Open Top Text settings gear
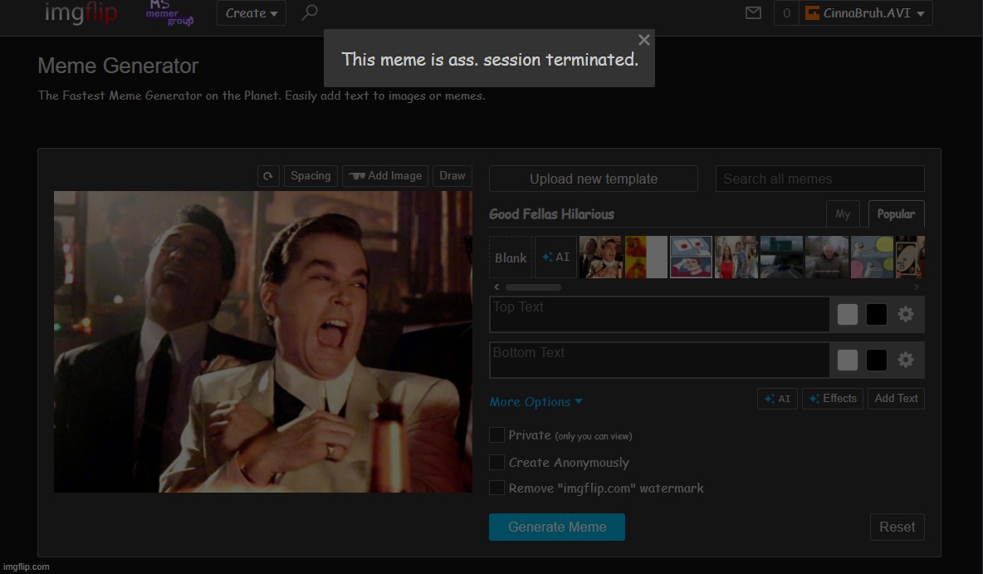The height and width of the screenshot is (574, 983). pos(905,314)
